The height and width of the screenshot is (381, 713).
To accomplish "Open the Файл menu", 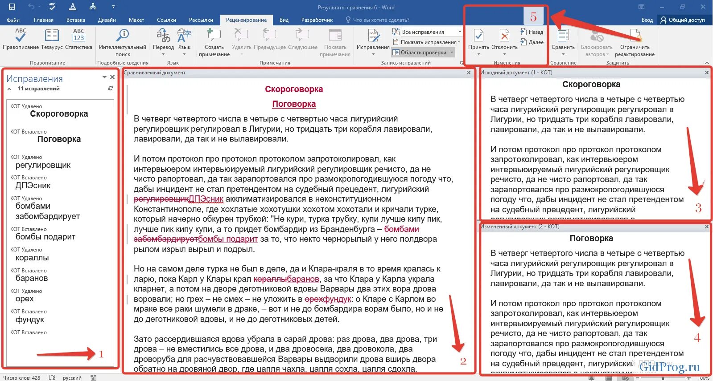I will pos(13,20).
